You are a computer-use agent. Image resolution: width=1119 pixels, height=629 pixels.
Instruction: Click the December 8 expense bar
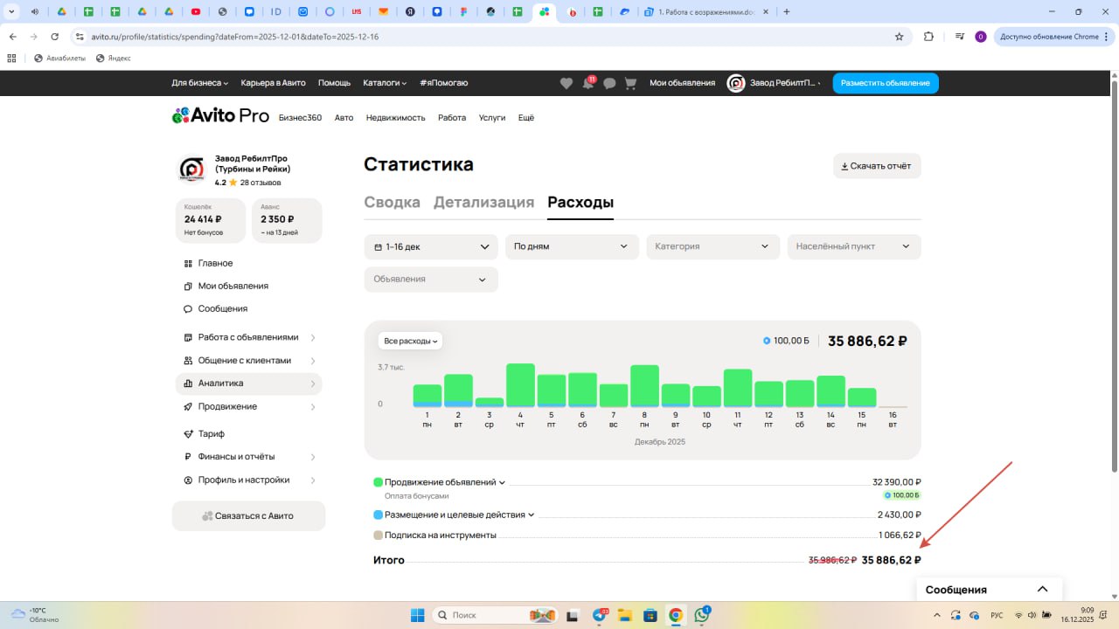click(644, 386)
